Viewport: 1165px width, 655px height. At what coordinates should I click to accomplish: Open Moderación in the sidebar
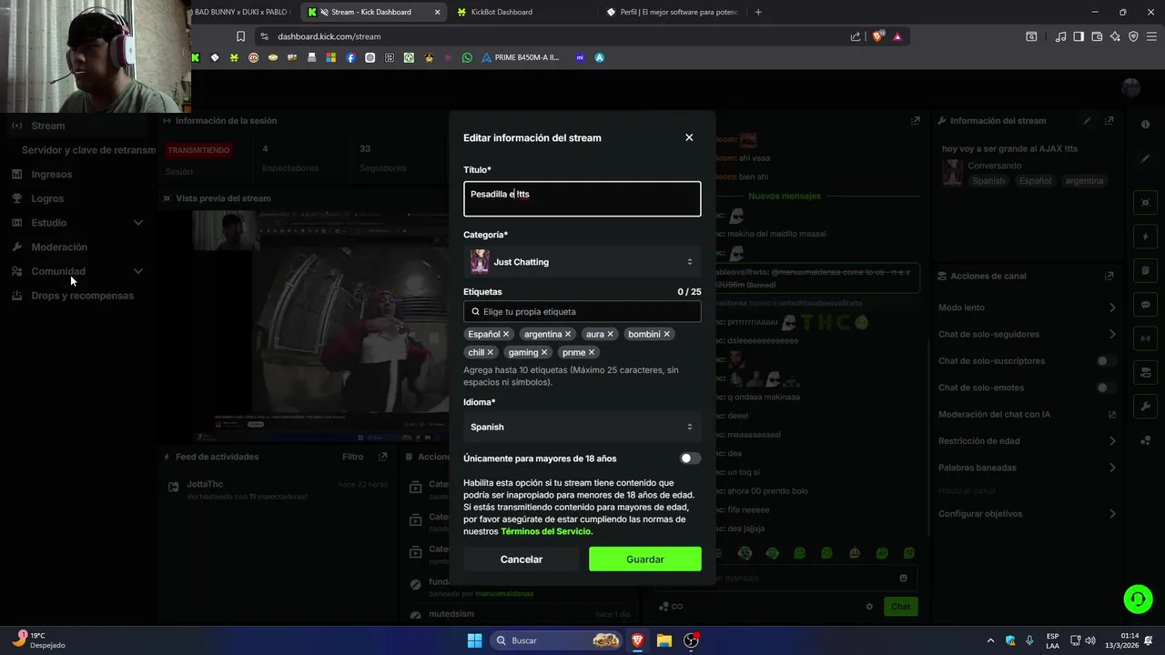click(x=59, y=247)
